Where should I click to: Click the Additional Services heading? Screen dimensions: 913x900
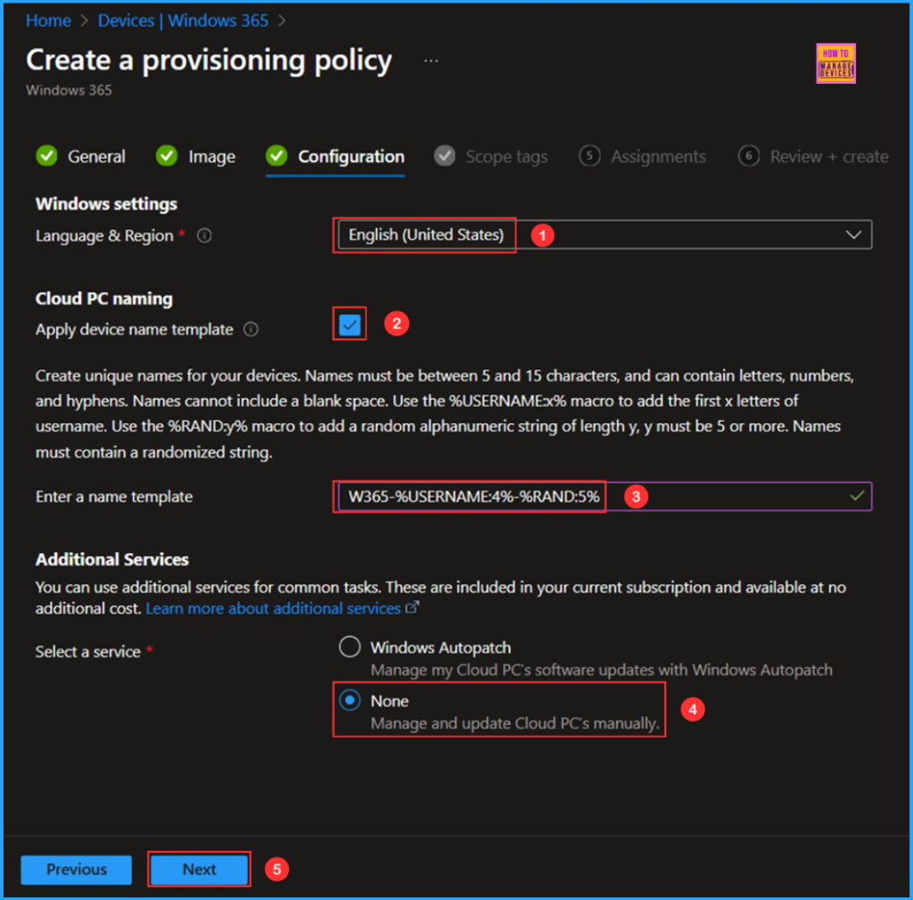[112, 560]
